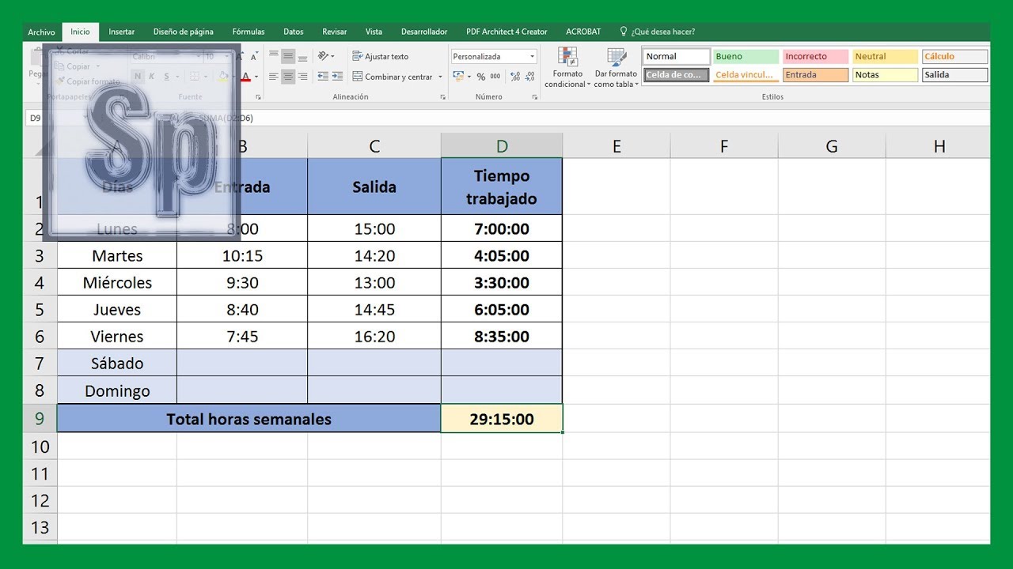The height and width of the screenshot is (569, 1013).
Task: Open Dar formato como tabla gallery
Action: (x=617, y=67)
